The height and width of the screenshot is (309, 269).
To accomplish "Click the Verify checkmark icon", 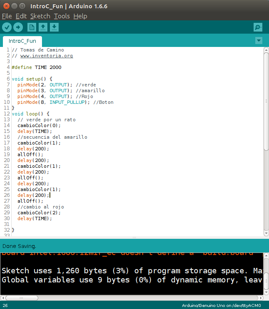I will coord(7,27).
